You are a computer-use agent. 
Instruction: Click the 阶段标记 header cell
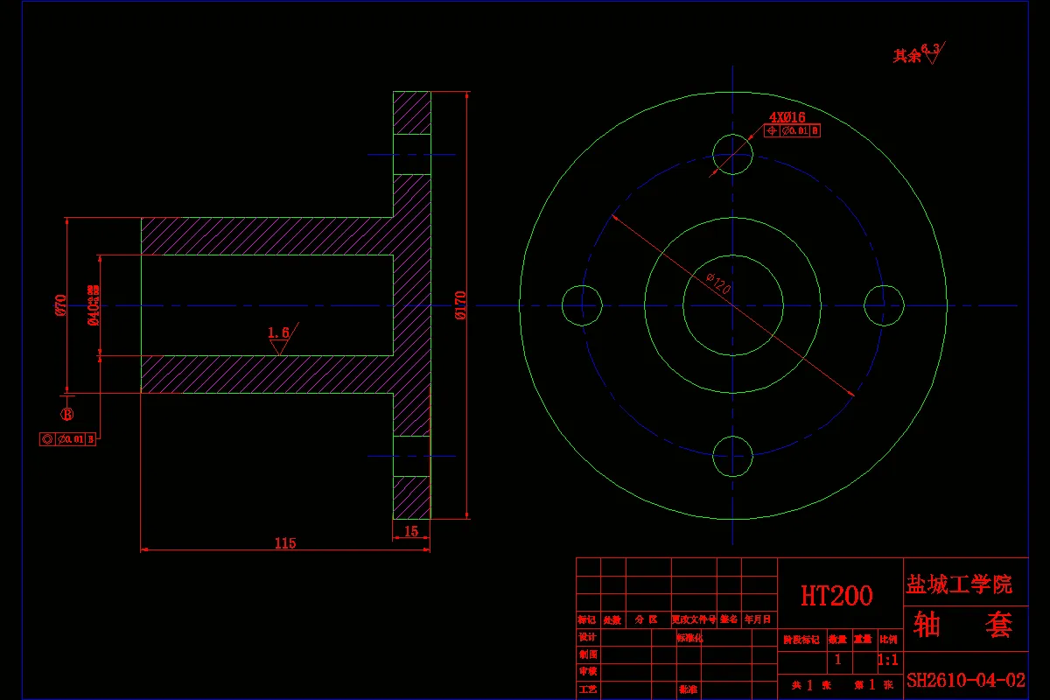click(801, 640)
